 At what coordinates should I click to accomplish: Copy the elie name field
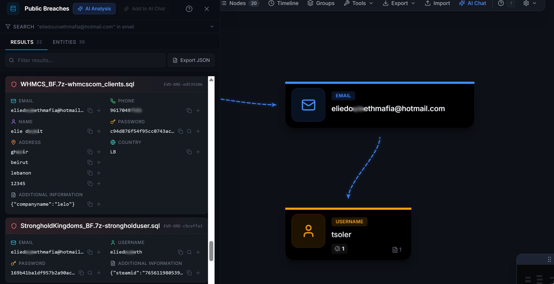(x=90, y=131)
